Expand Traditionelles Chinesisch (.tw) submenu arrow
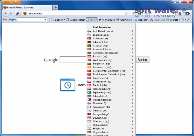 [x=133, y=75]
